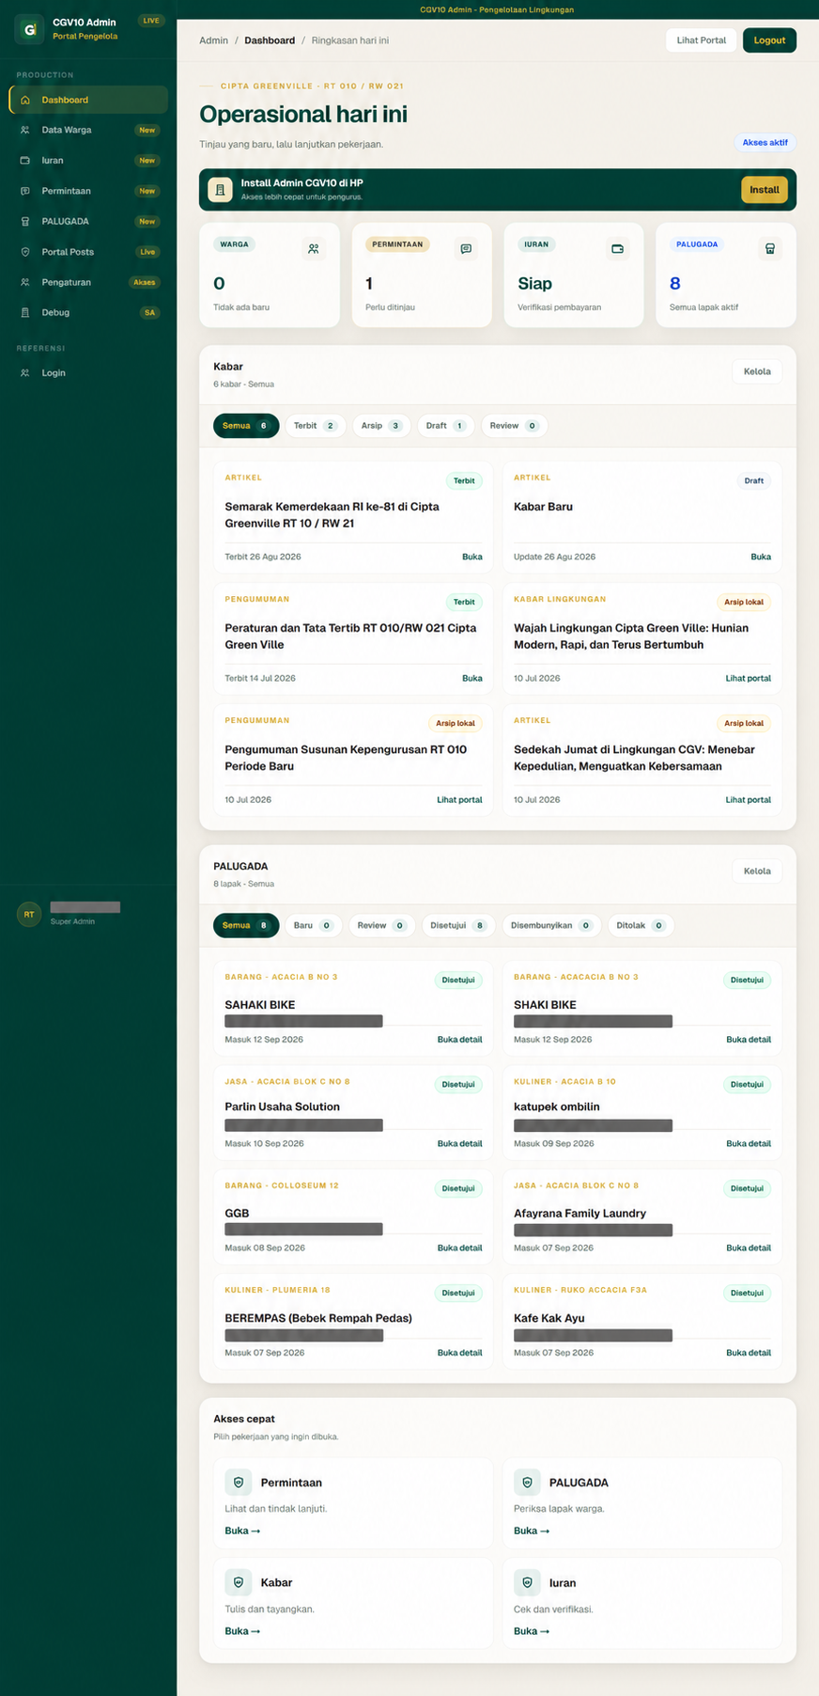Click the Debug building icon in sidebar
Image resolution: width=819 pixels, height=1696 pixels.
(x=25, y=312)
